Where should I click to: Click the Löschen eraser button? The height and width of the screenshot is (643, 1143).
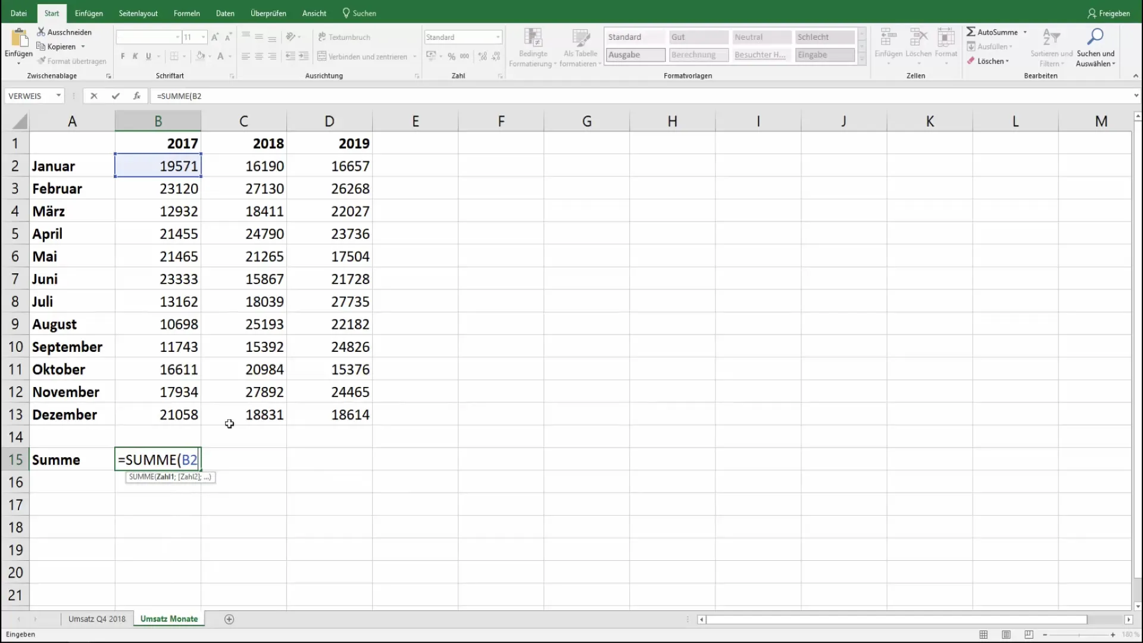point(988,61)
